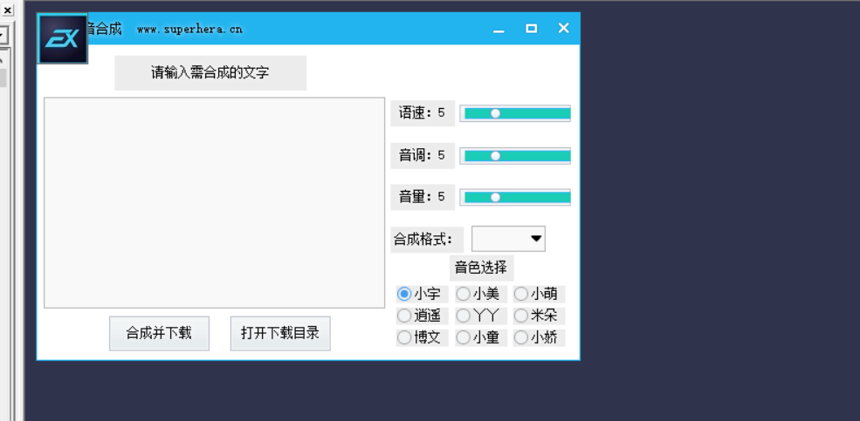The image size is (860, 421).
Task: Pick the 小娇 voice radio button
Action: [x=521, y=337]
